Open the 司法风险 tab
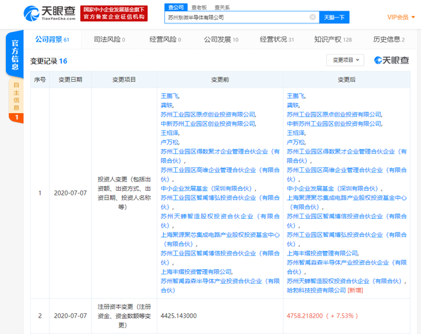This screenshot has width=421, height=334. point(109,39)
